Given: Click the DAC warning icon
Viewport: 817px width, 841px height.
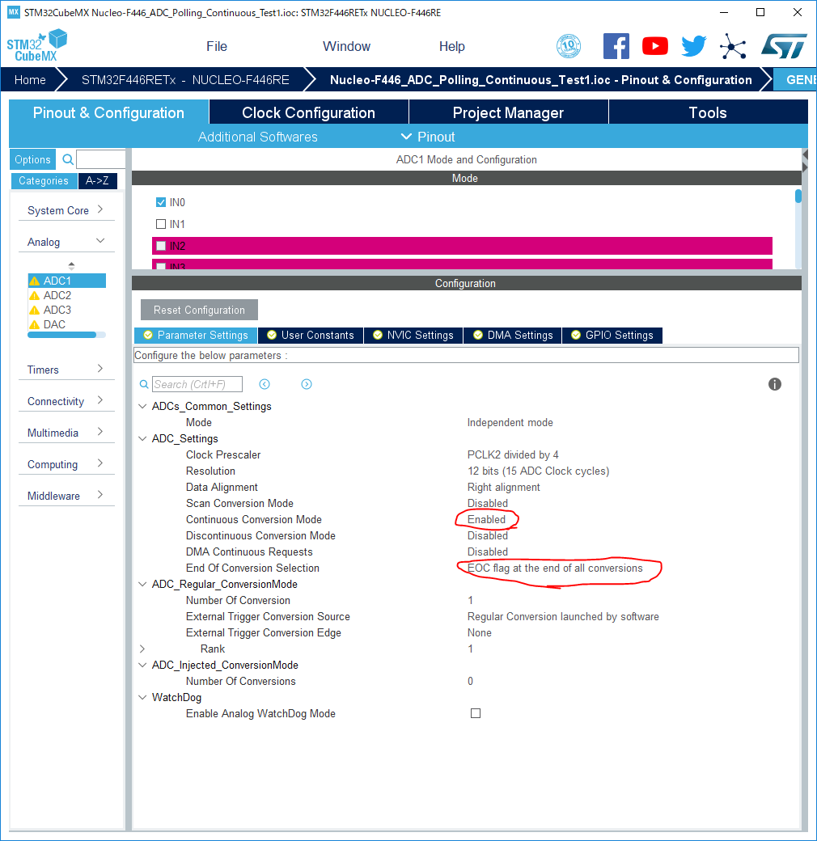Looking at the screenshot, I should (x=35, y=324).
